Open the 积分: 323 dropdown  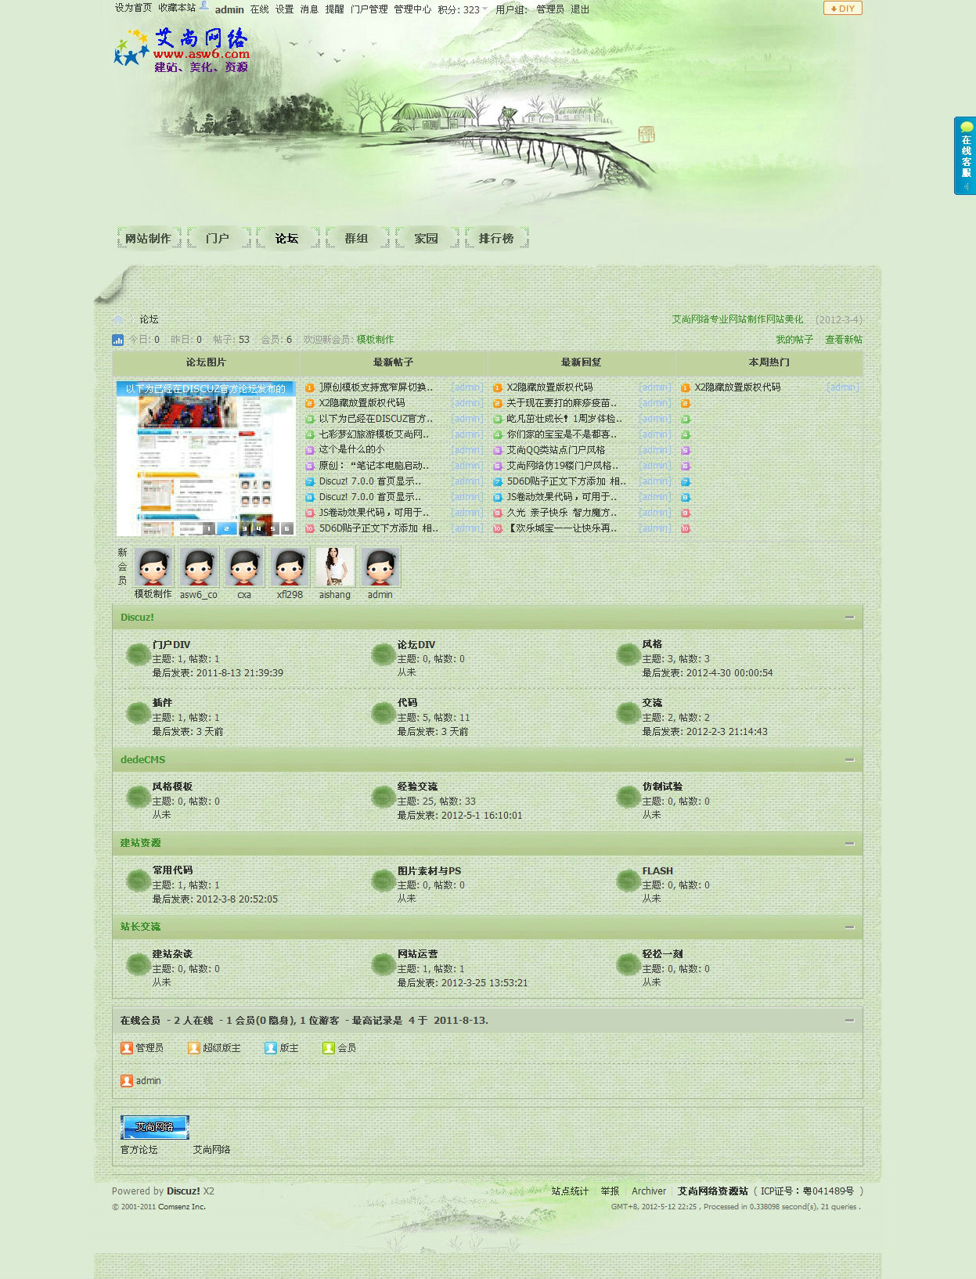(x=463, y=10)
